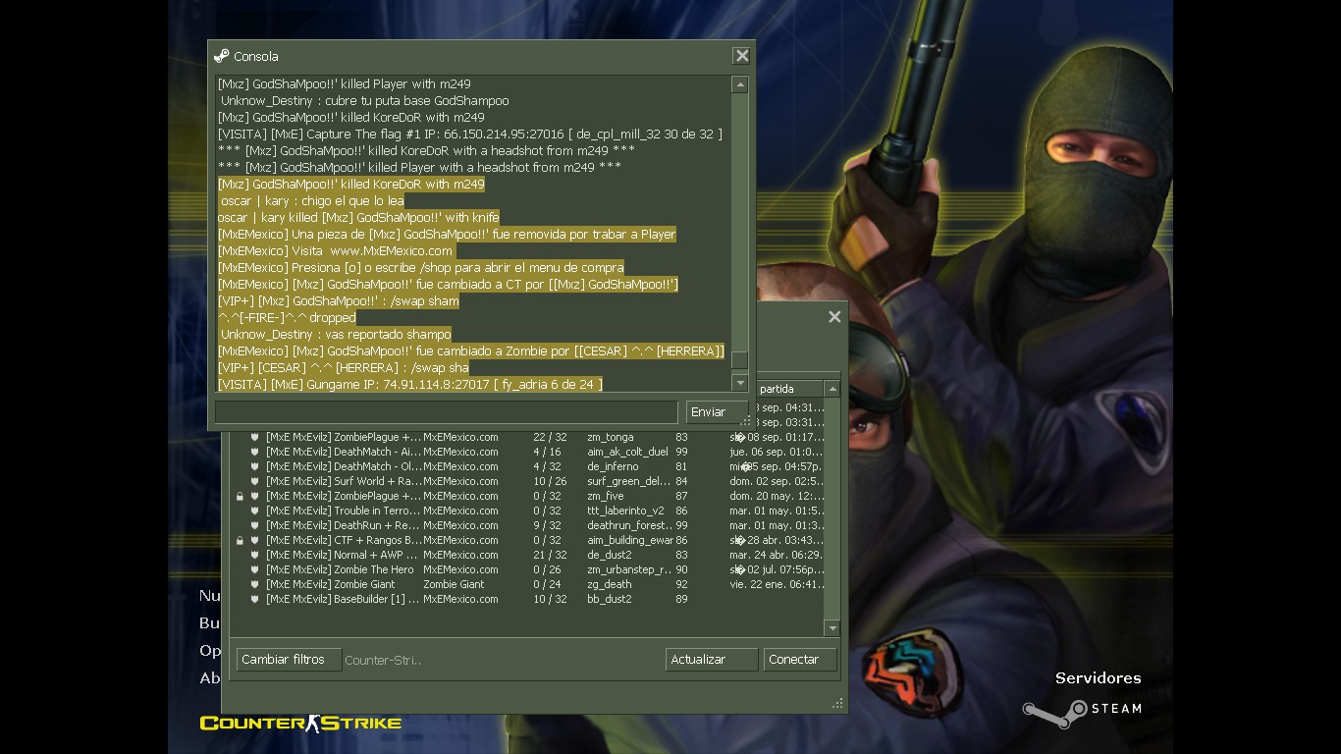The width and height of the screenshot is (1341, 754).
Task: Click 'Zombie Giant' in the game column
Action: 454,584
